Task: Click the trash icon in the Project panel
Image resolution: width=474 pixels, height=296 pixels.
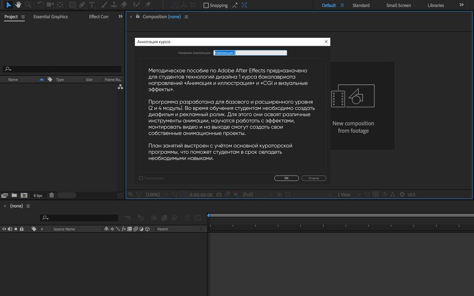Action: click(52, 195)
